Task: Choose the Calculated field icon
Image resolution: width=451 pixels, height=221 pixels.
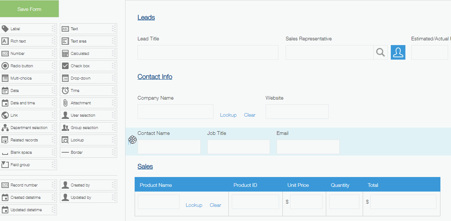Action: 65,53
